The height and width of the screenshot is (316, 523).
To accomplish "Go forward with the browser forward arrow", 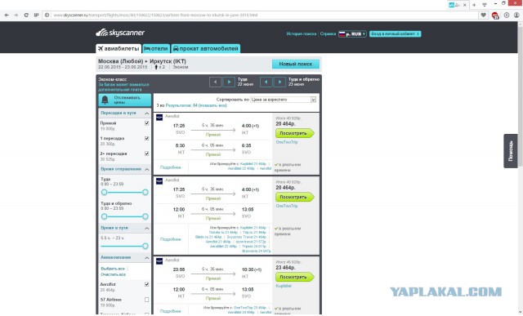I will coord(16,15).
